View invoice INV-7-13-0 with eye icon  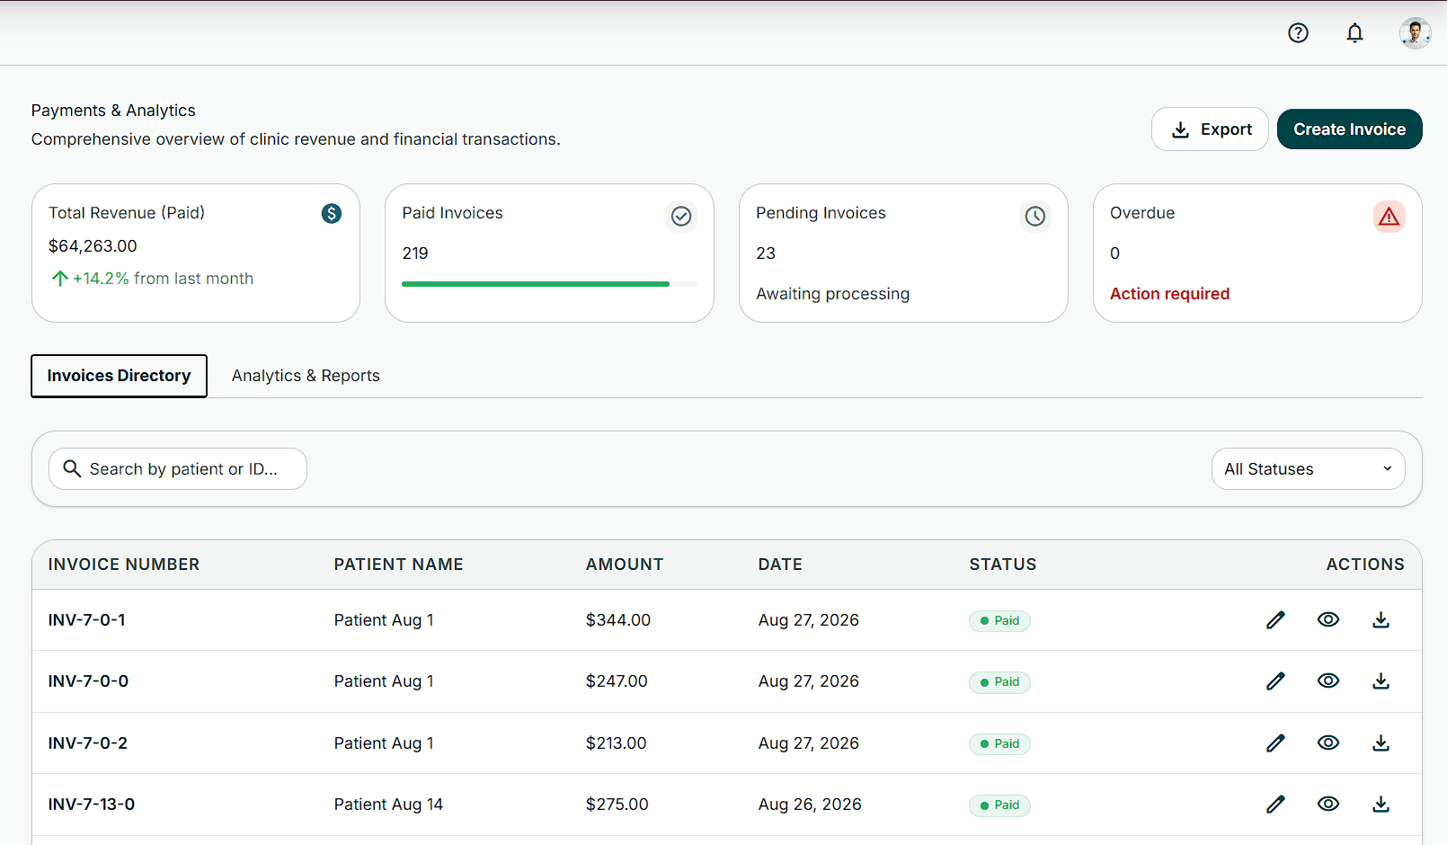(1328, 805)
